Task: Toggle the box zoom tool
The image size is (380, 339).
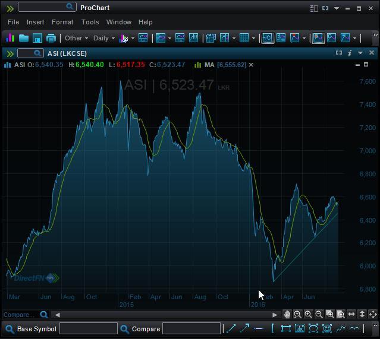Action: [330, 314]
